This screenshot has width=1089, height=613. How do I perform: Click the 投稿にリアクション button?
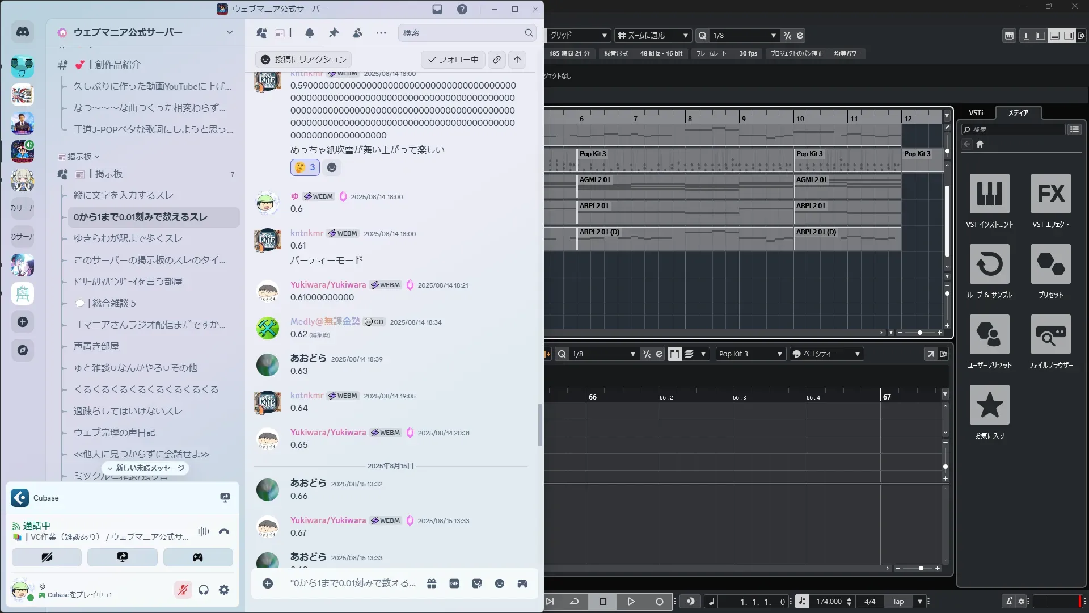(x=303, y=60)
